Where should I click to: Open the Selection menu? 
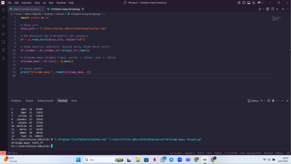[x=26, y=3]
